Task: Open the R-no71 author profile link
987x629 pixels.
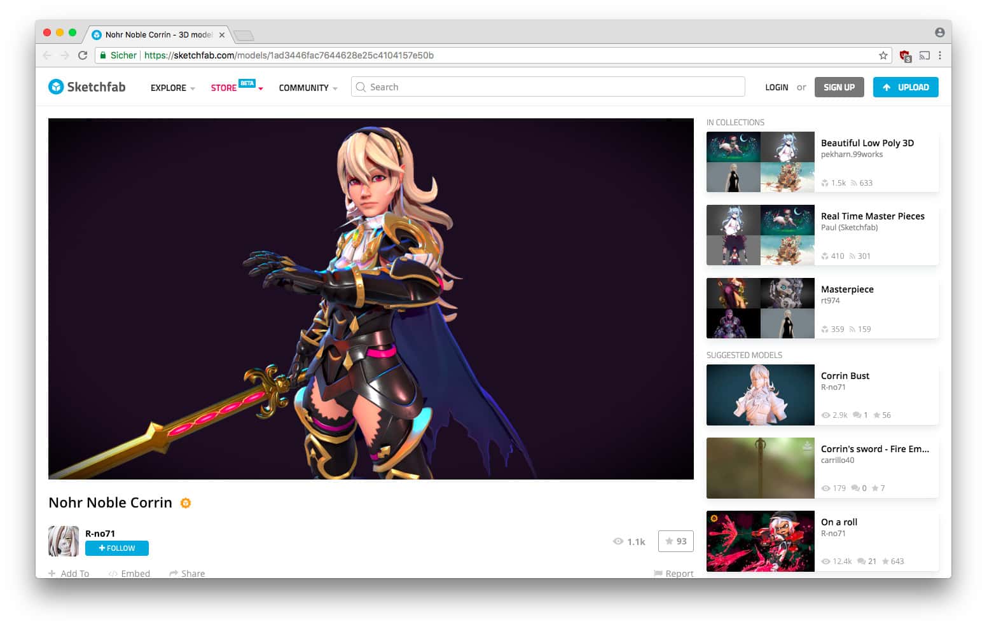Action: point(100,534)
